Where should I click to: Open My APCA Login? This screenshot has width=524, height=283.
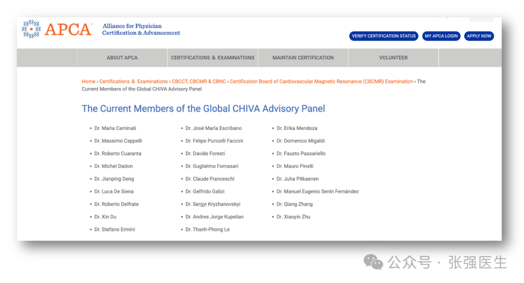pyautogui.click(x=441, y=36)
